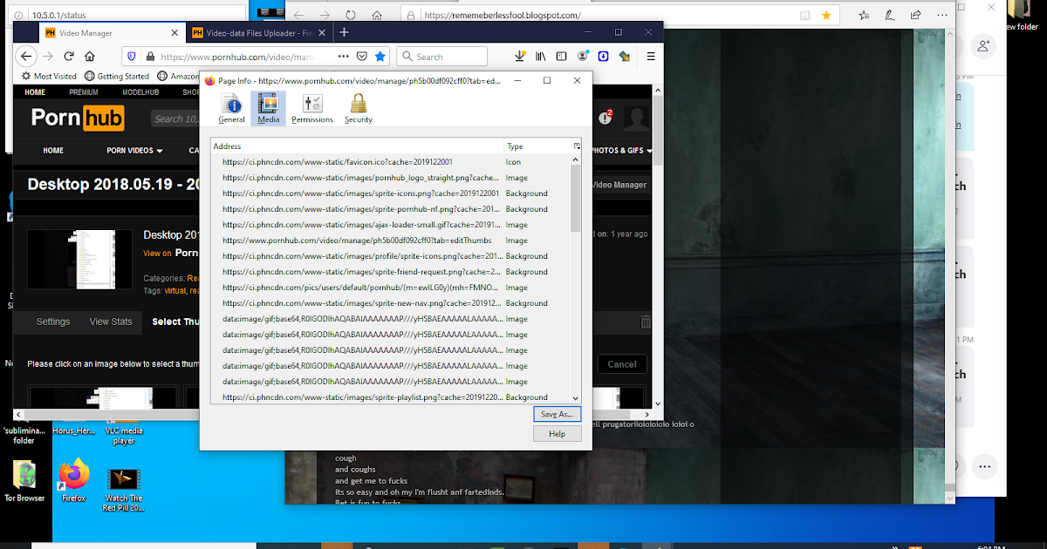1047x549 pixels.
Task: Click the Firefox forward arrow
Action: 47,56
